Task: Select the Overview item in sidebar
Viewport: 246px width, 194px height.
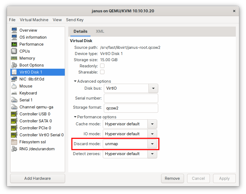Action: click(28, 30)
